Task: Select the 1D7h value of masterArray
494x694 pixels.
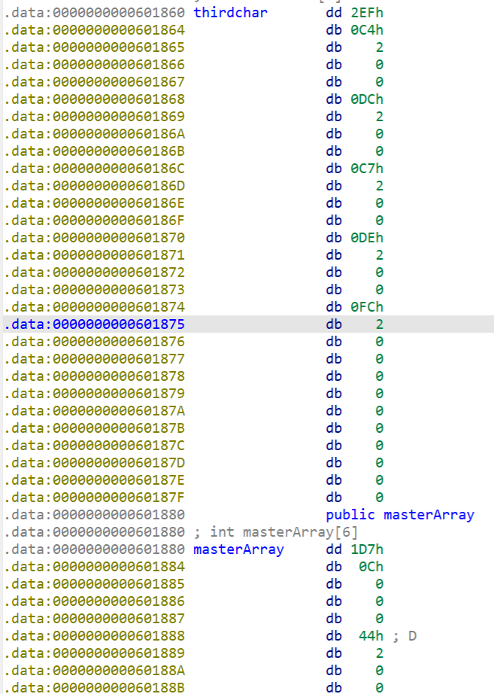Action: [365, 549]
